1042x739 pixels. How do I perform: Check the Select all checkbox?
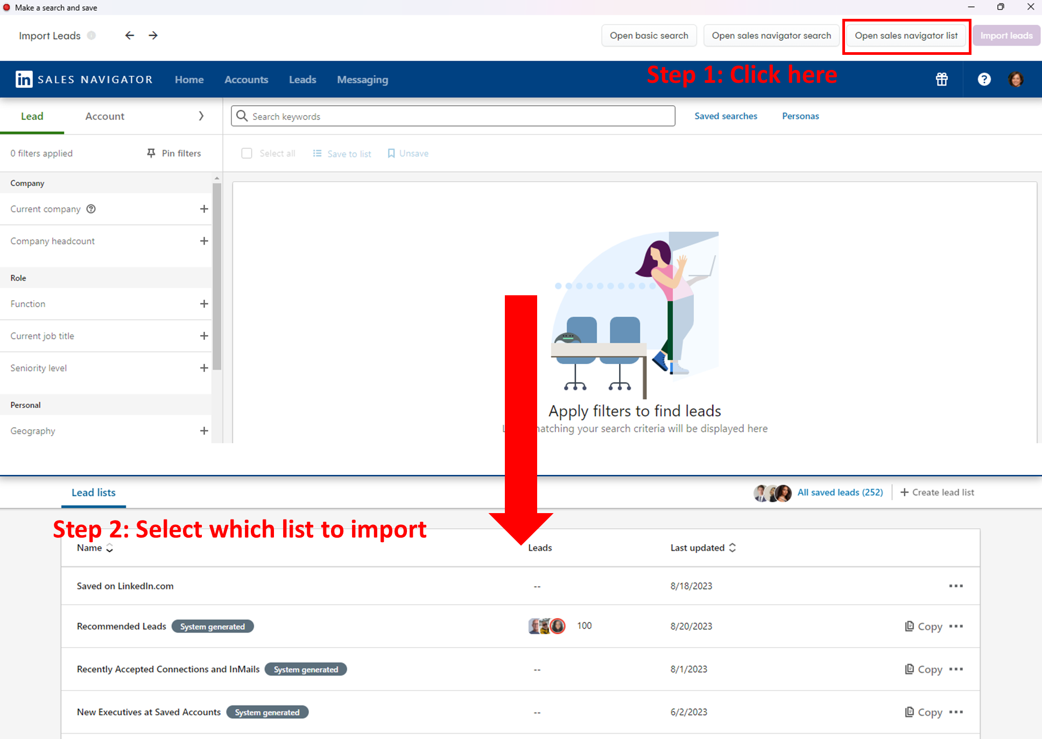[x=247, y=153]
